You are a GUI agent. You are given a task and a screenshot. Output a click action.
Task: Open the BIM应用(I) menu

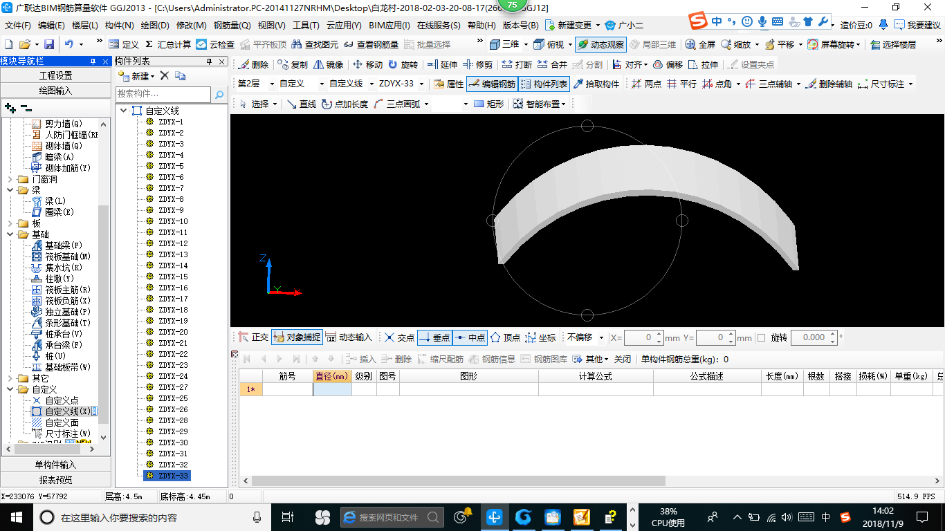coord(389,25)
